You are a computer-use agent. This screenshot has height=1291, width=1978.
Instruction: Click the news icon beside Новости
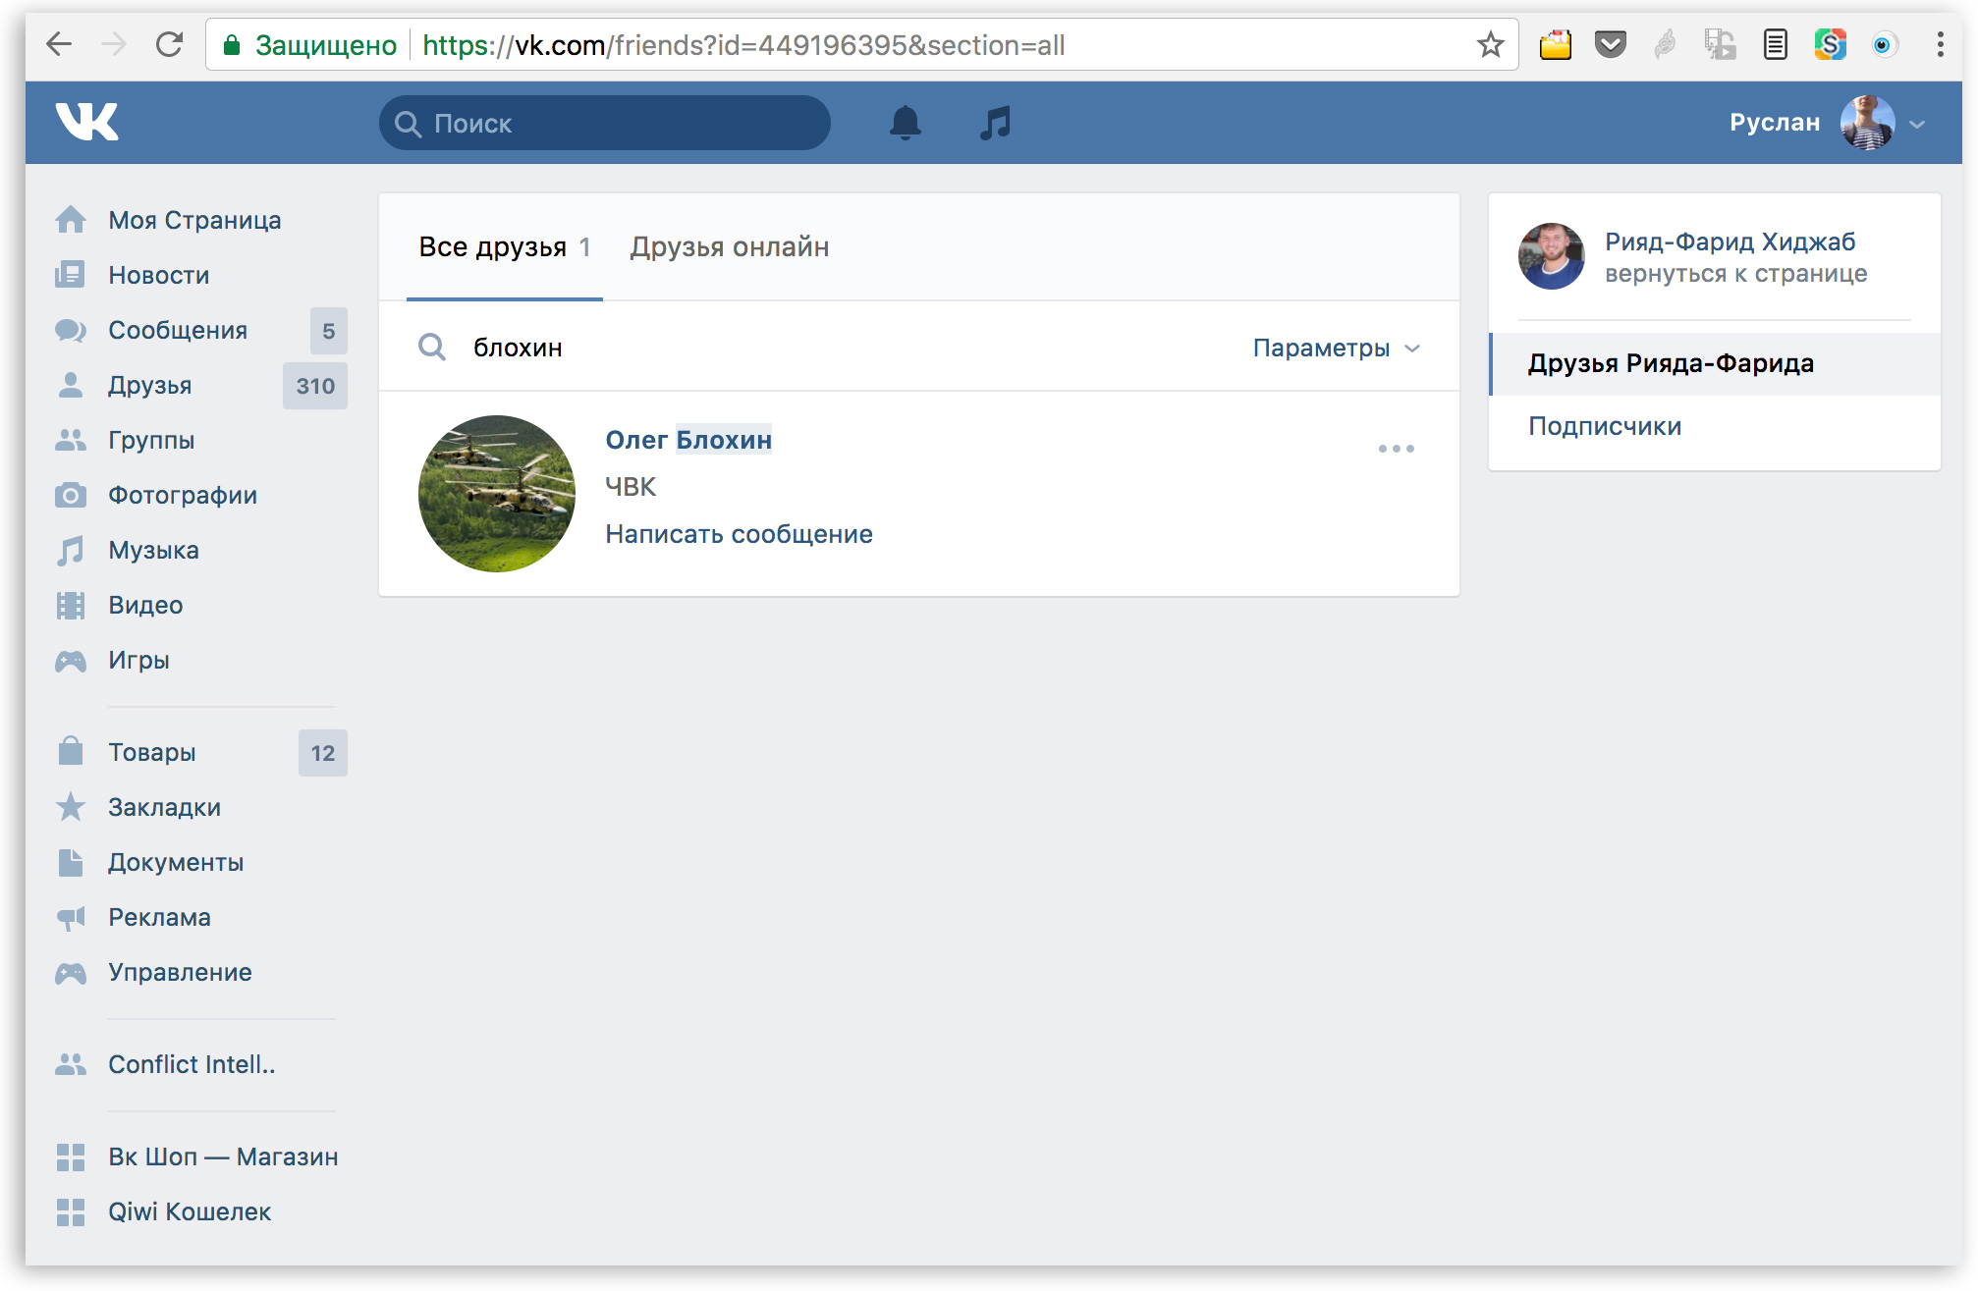tap(71, 275)
